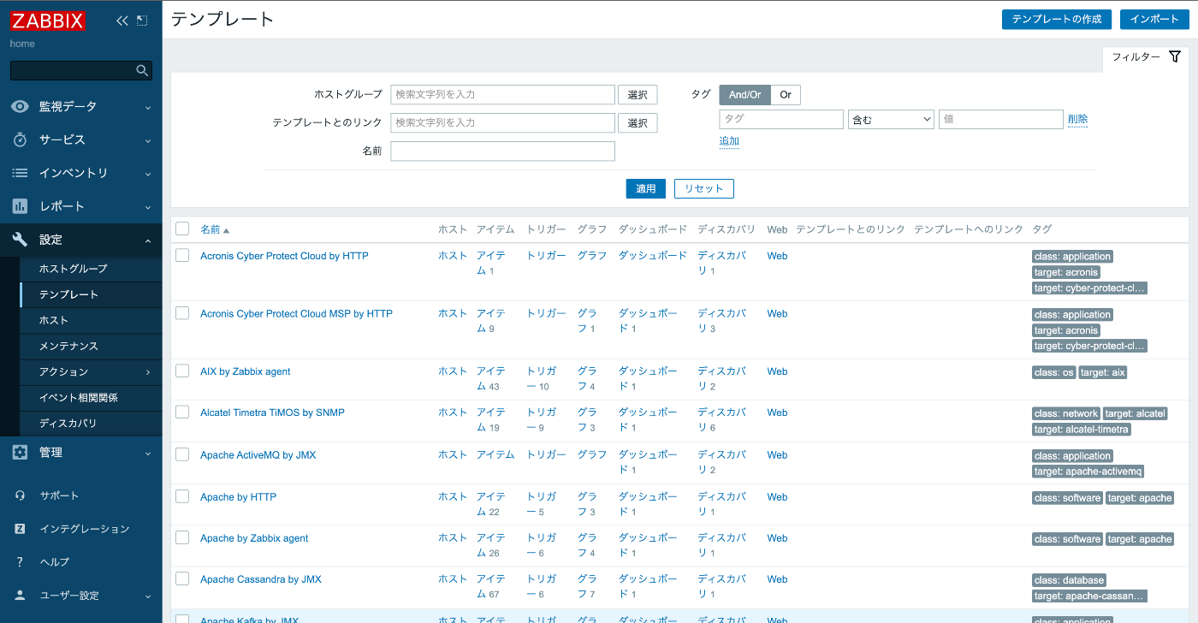Expand the アクション submenu
Image resolution: width=1198 pixels, height=623 pixels.
(x=148, y=372)
